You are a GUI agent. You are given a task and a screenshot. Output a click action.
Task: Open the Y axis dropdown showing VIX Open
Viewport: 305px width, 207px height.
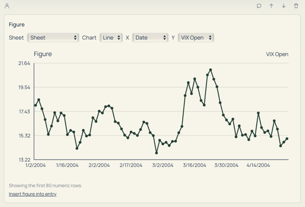click(x=196, y=38)
